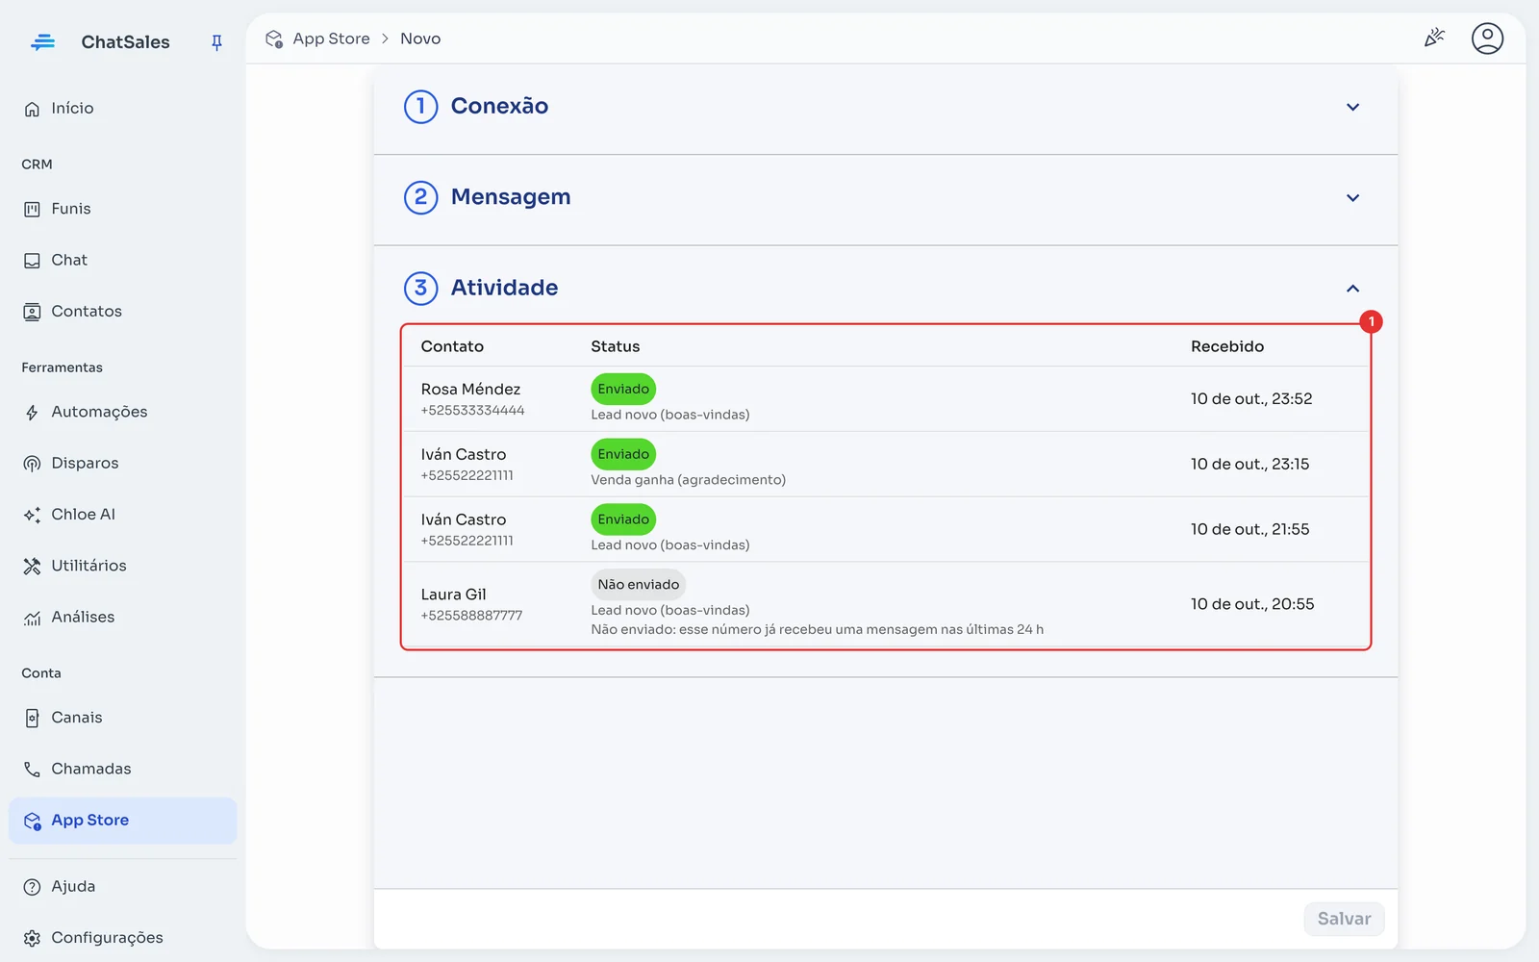
Task: Click the Utilitários tools icon
Action: (x=32, y=566)
